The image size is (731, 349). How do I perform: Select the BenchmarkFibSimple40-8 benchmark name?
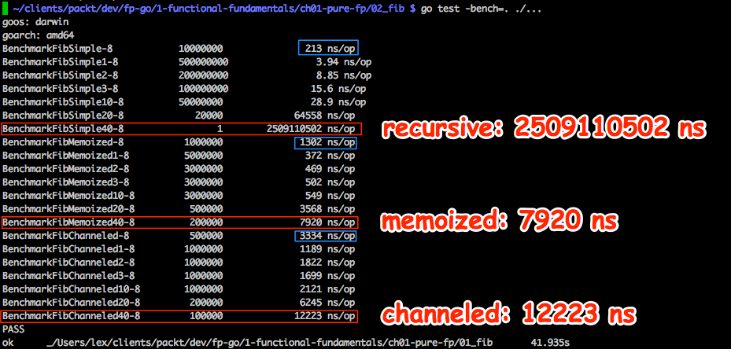pyautogui.click(x=66, y=128)
